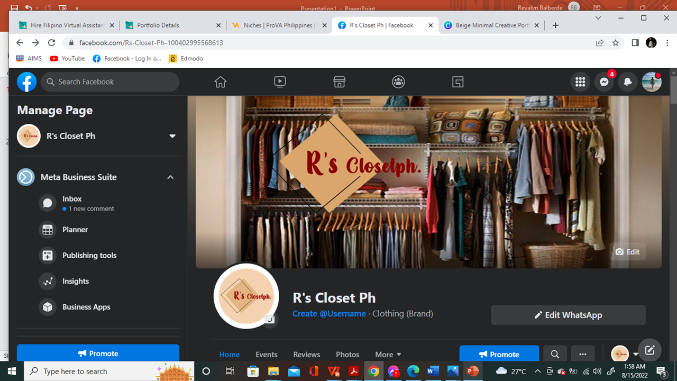Open the Facebook - Log In bookmark

tap(127, 59)
